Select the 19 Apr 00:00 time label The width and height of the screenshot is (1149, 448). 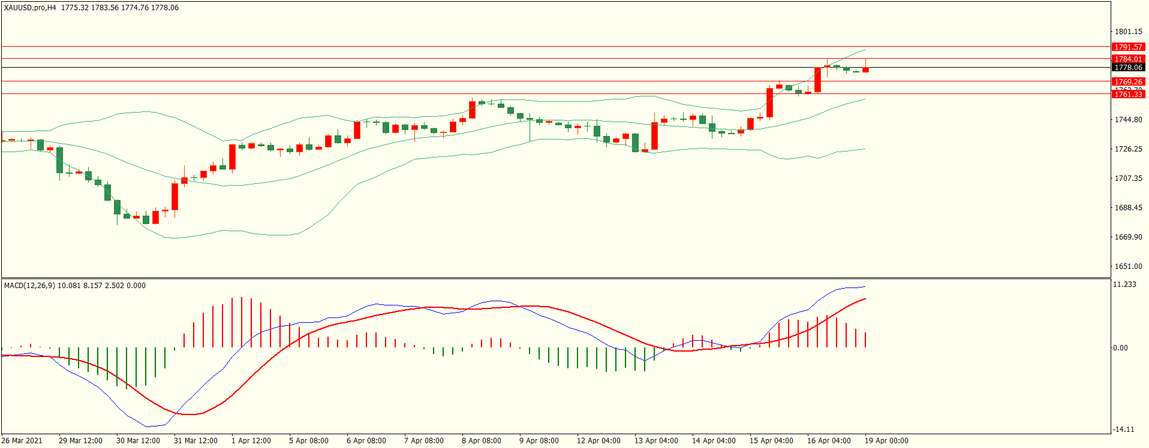click(886, 441)
